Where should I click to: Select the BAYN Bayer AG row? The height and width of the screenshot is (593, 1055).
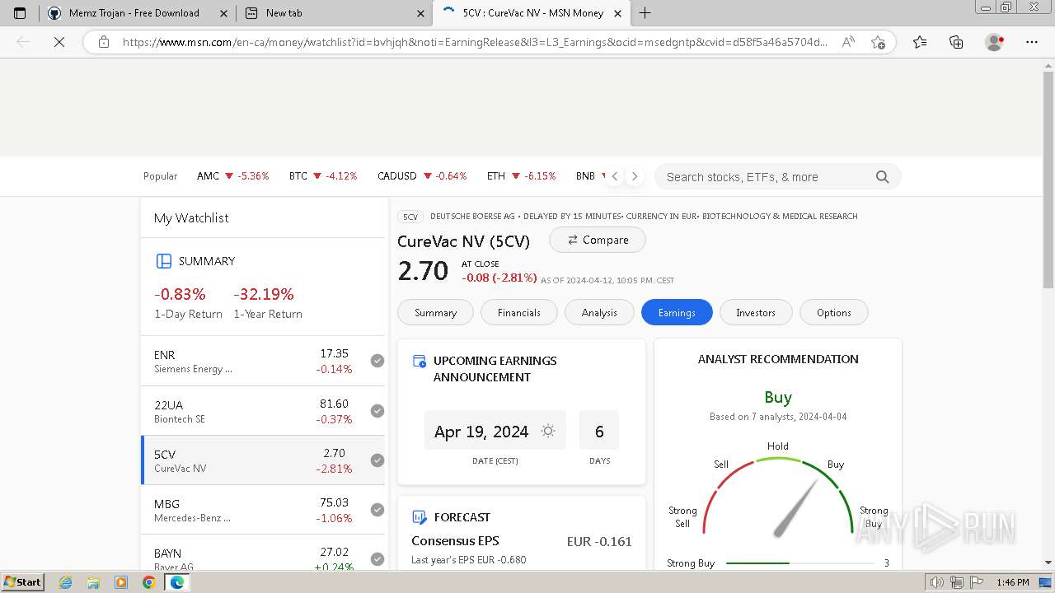pyautogui.click(x=263, y=553)
